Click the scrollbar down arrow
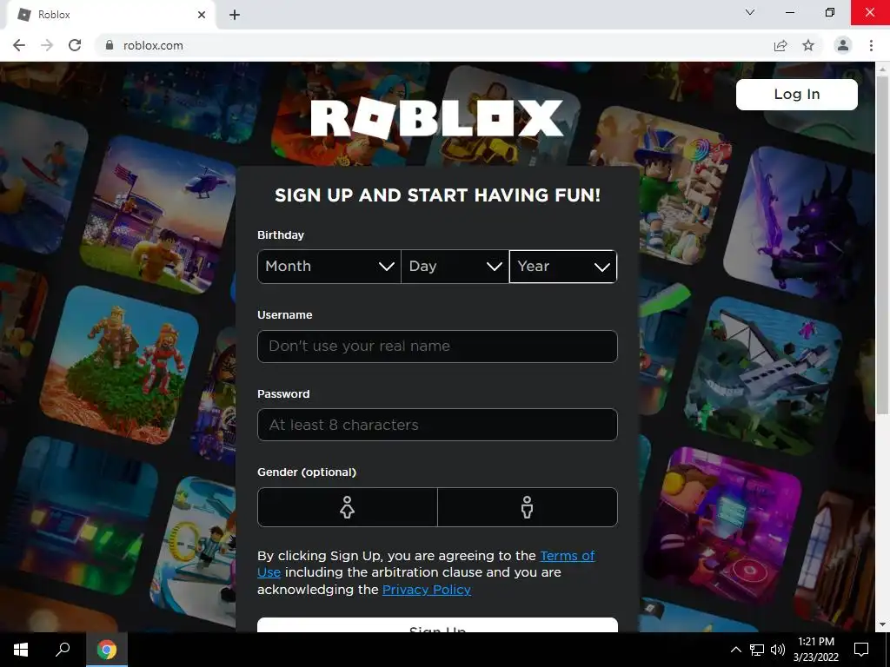 pos(882,625)
